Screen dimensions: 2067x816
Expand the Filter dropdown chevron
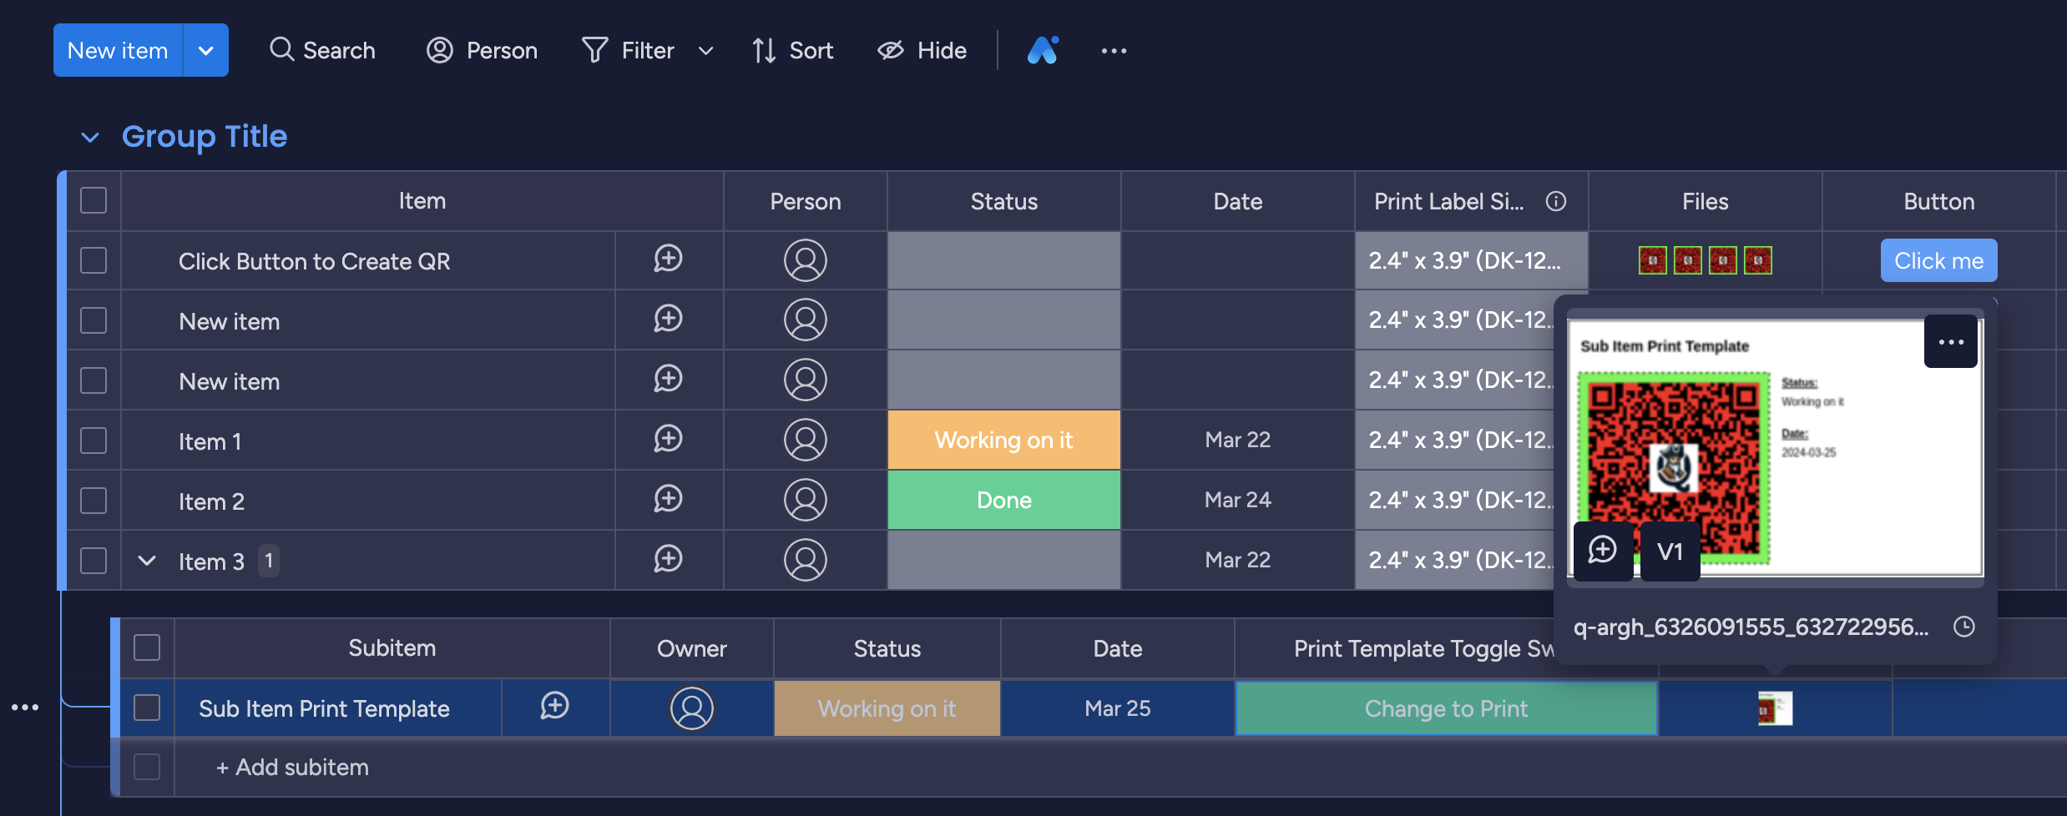[705, 51]
